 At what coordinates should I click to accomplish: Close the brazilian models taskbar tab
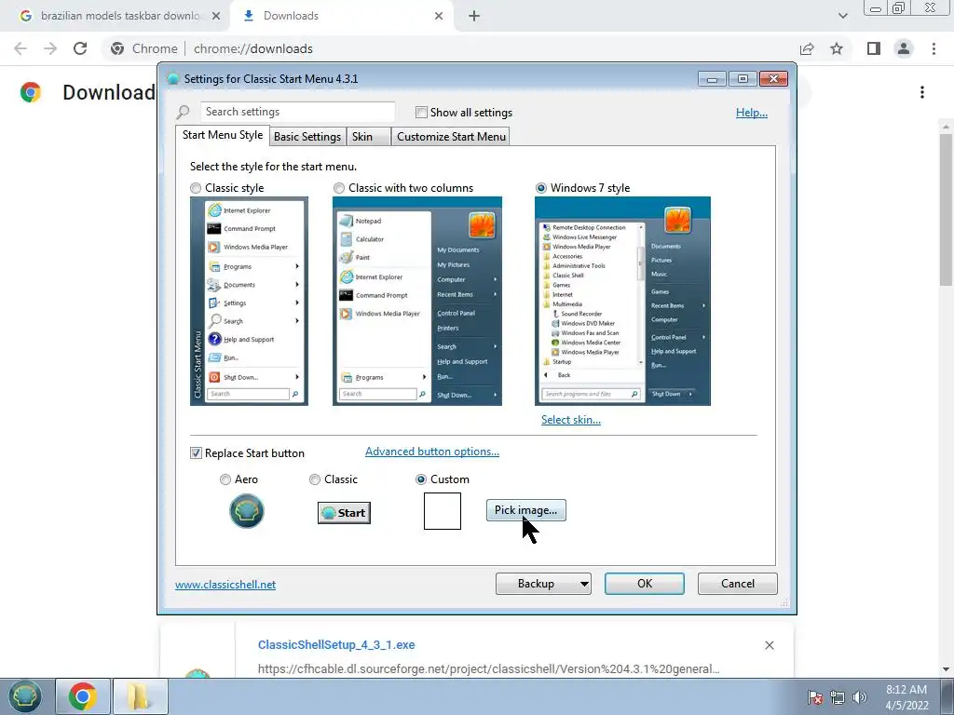click(x=216, y=16)
